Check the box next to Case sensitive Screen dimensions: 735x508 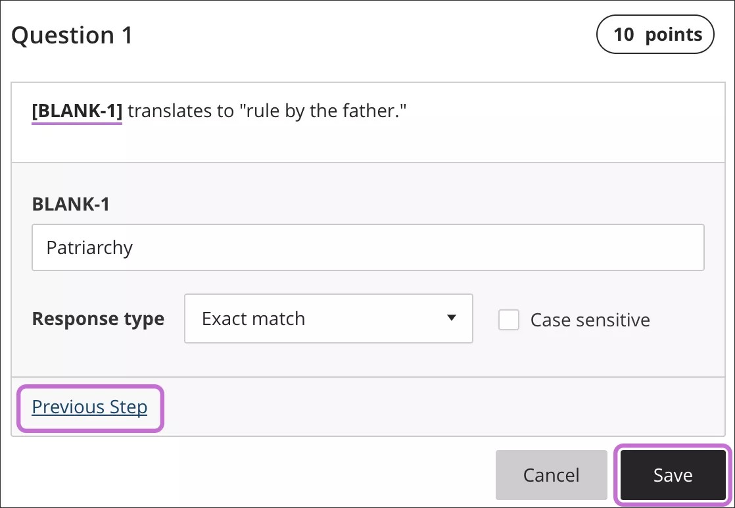(x=509, y=319)
